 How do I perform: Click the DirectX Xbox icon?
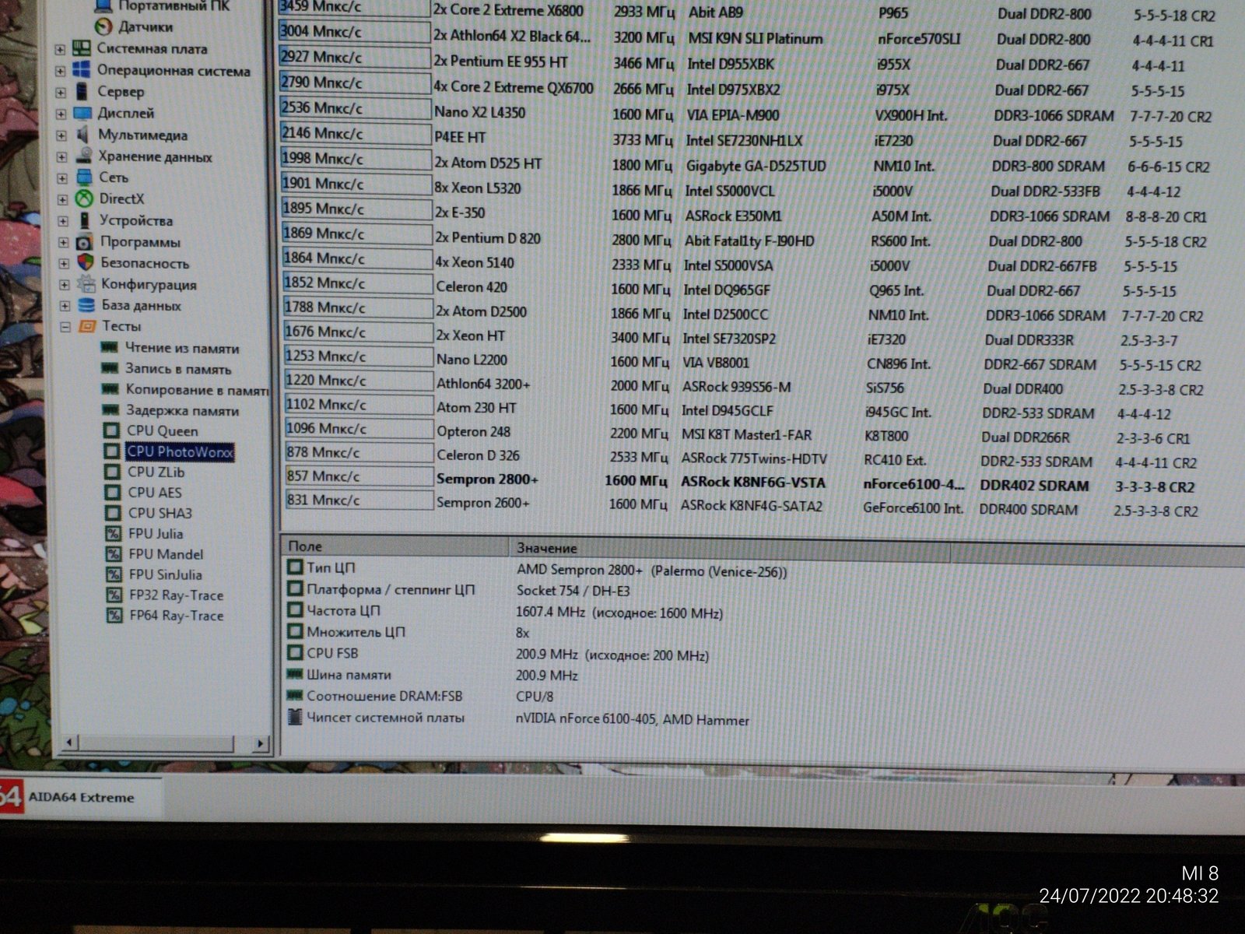coord(84,198)
